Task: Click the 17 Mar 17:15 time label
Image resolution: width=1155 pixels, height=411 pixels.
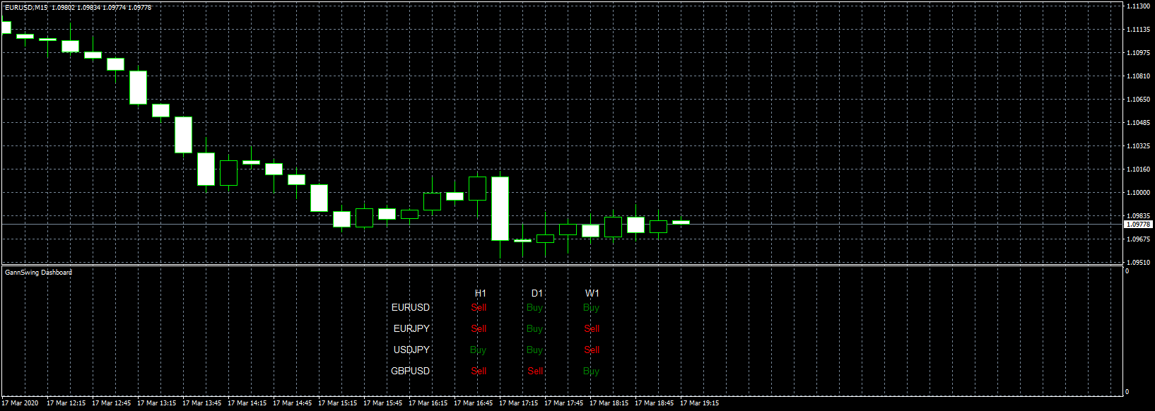Action: click(518, 403)
